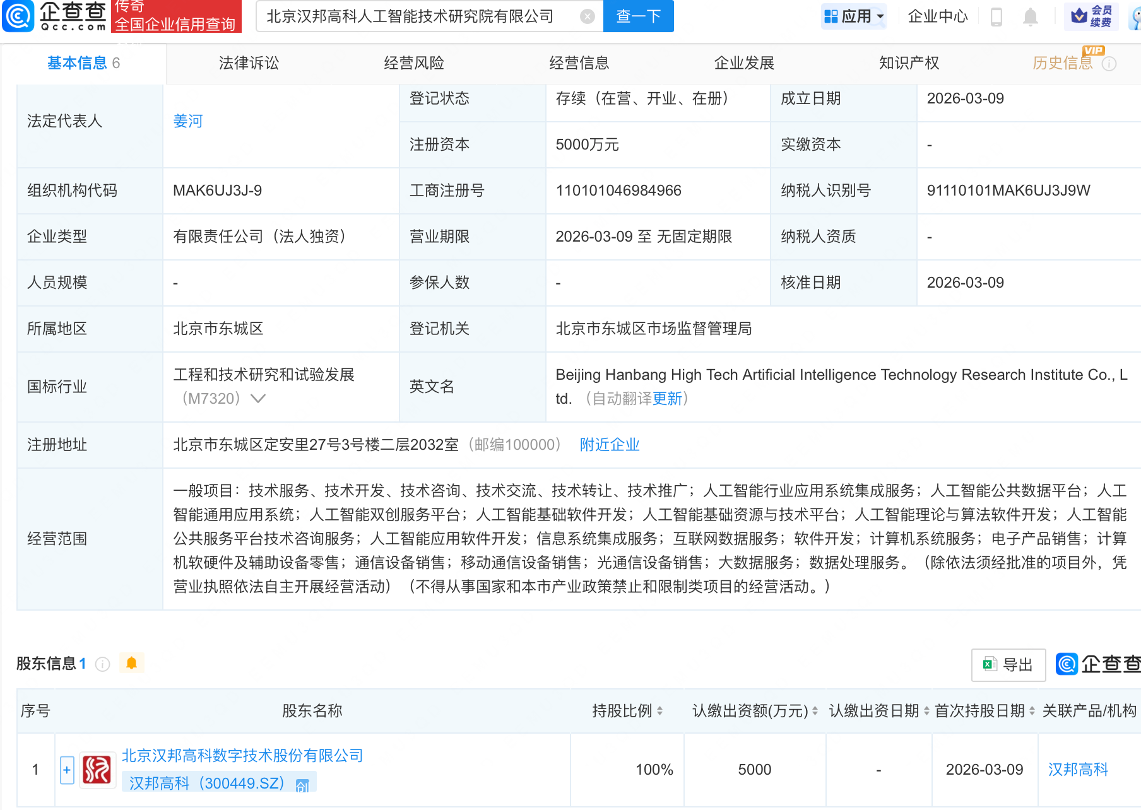Click the mobile phone icon

coord(996,16)
